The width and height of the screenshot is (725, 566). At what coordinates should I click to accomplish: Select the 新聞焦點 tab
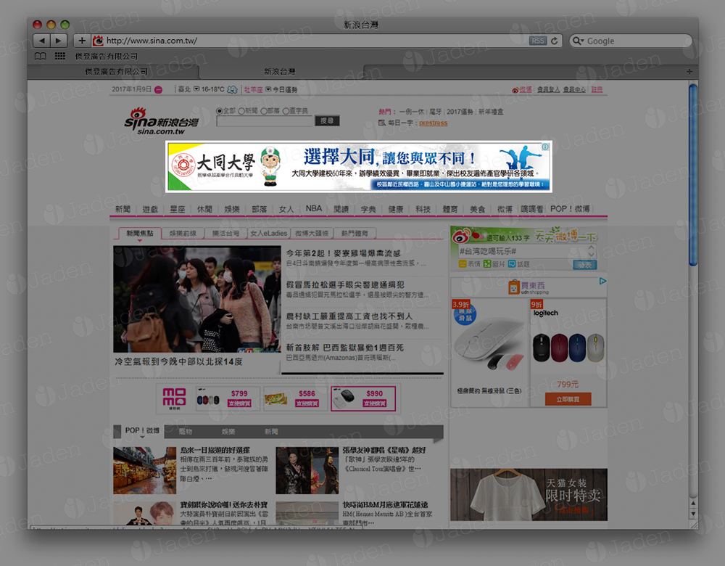point(140,233)
